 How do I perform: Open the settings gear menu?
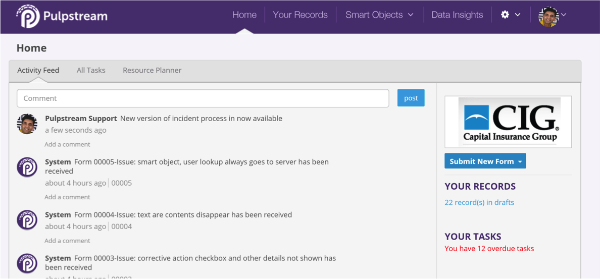pyautogui.click(x=505, y=15)
